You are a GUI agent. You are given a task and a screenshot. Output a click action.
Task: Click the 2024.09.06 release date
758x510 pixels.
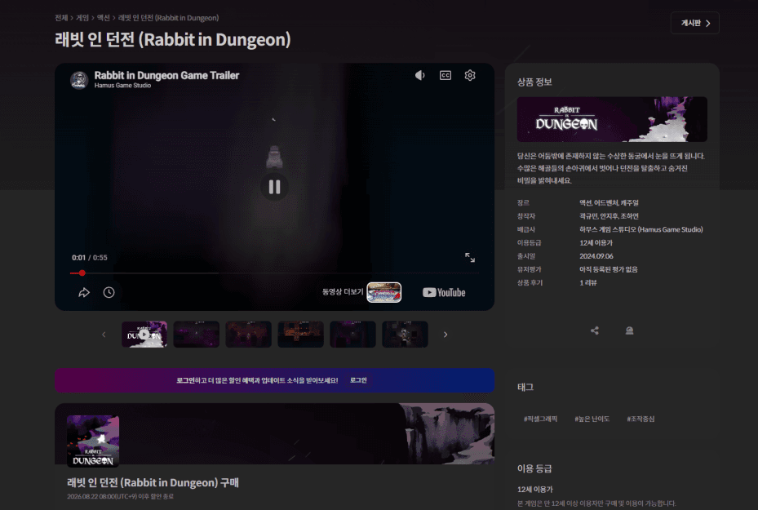click(x=596, y=256)
